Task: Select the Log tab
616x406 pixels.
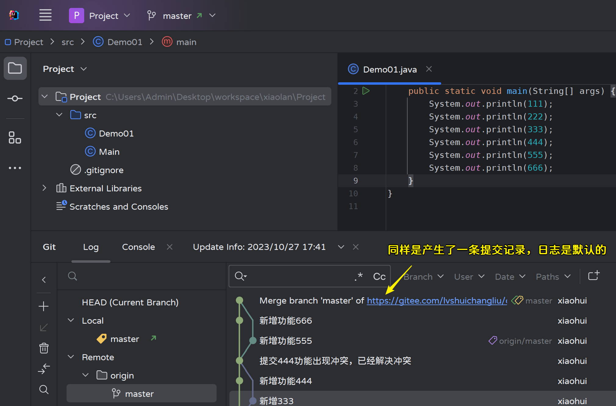Action: [x=91, y=247]
